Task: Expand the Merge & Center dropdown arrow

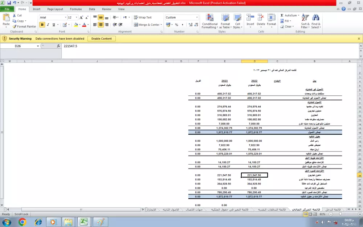Action: (x=161, y=25)
